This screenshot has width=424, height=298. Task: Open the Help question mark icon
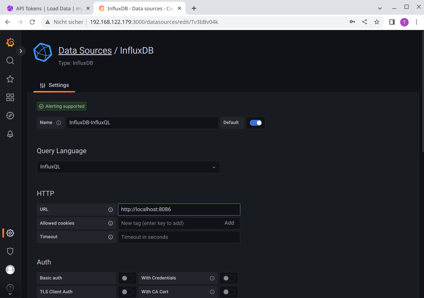click(x=10, y=288)
